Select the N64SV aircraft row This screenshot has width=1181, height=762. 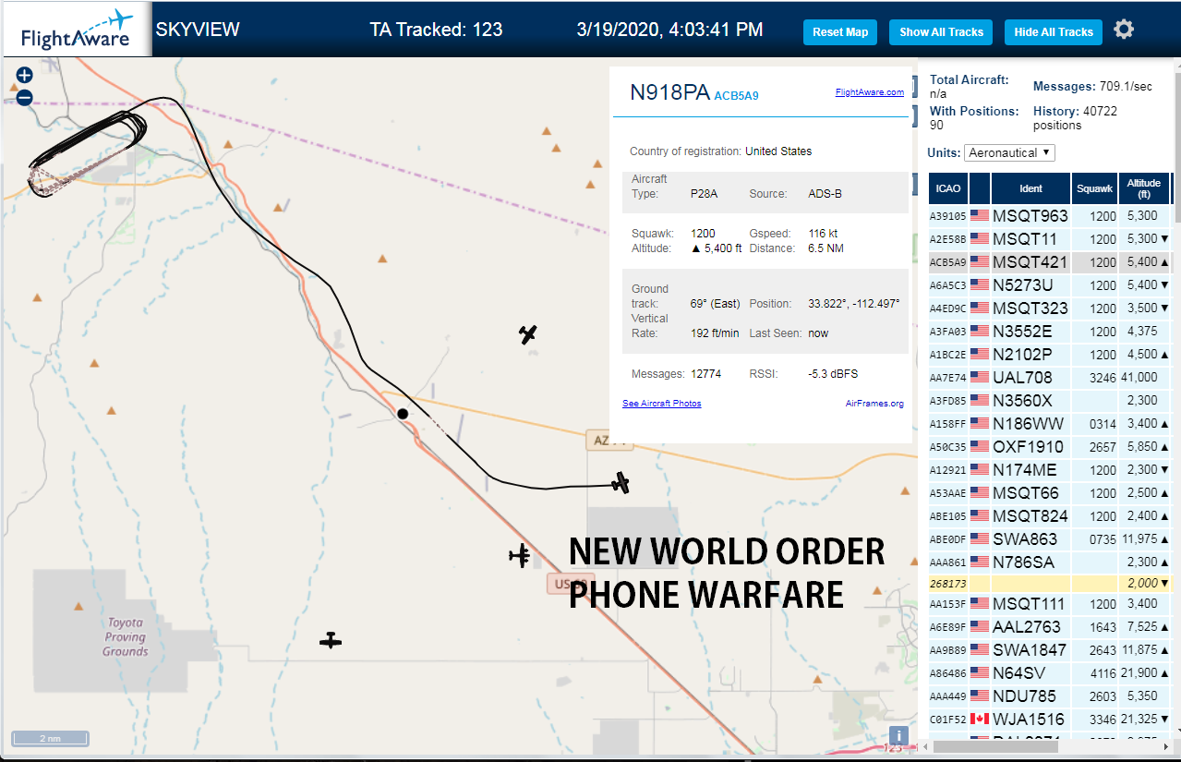coord(1050,673)
